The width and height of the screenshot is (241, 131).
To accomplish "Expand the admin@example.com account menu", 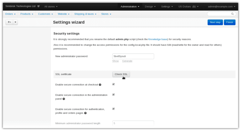I will click(x=222, y=6).
